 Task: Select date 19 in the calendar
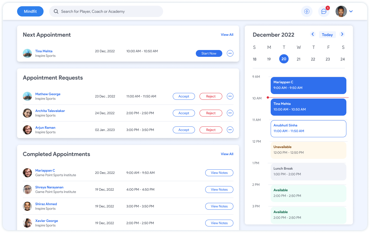pos(269,59)
